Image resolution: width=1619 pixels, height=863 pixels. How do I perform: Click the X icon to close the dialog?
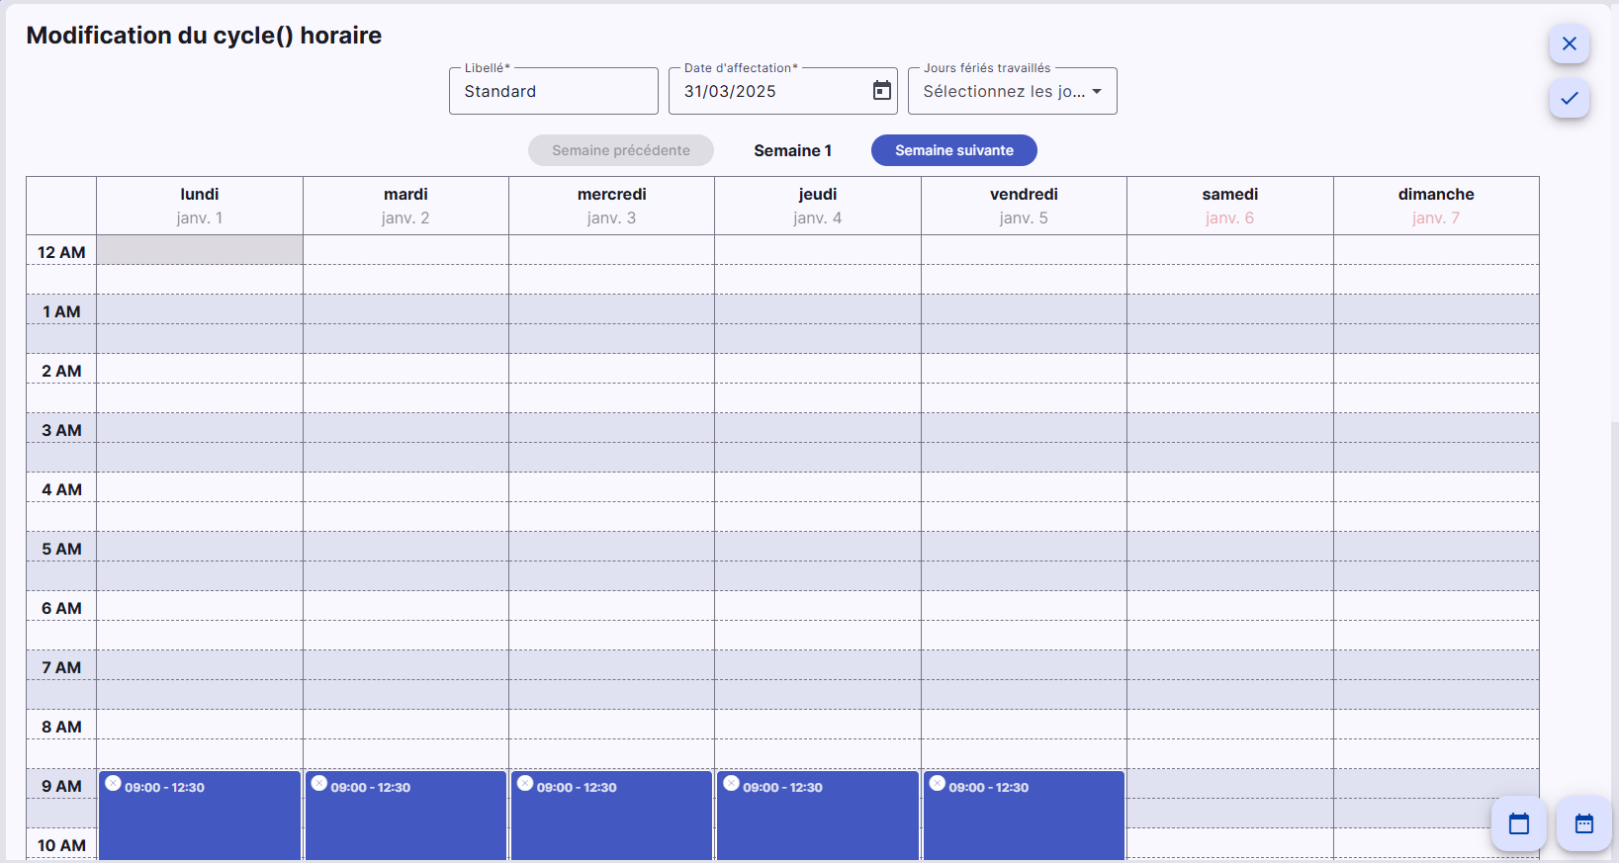click(1569, 43)
